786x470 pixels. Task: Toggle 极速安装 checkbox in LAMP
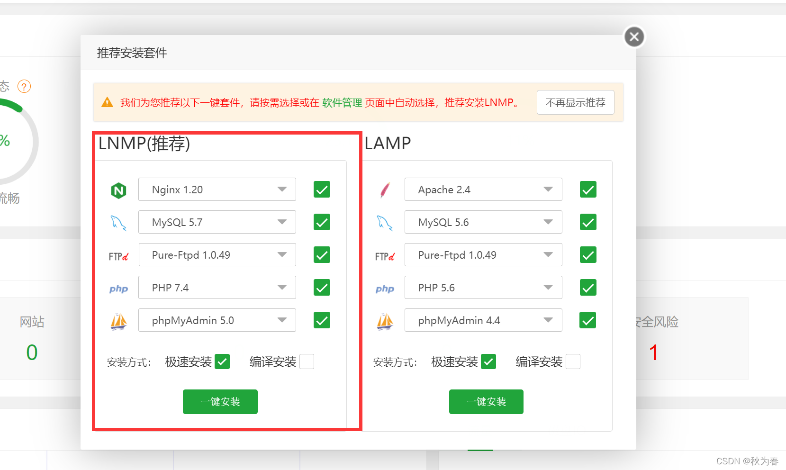tap(488, 362)
